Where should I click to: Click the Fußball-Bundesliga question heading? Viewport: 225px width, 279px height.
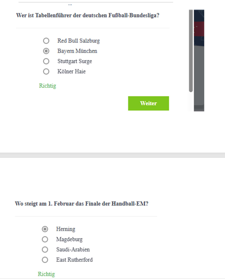pos(88,16)
